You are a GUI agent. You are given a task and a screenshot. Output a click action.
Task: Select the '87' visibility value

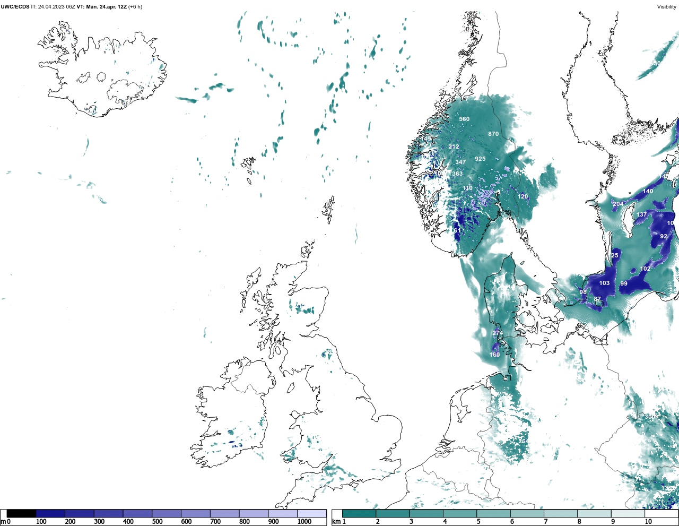pos(597,299)
